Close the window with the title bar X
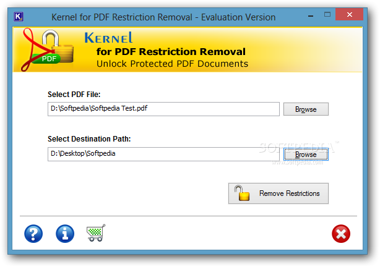The width and height of the screenshot is (380, 267). 349,14
